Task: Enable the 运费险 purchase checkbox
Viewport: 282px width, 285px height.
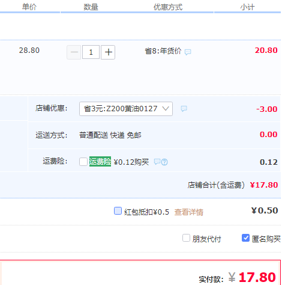Action: coord(83,162)
